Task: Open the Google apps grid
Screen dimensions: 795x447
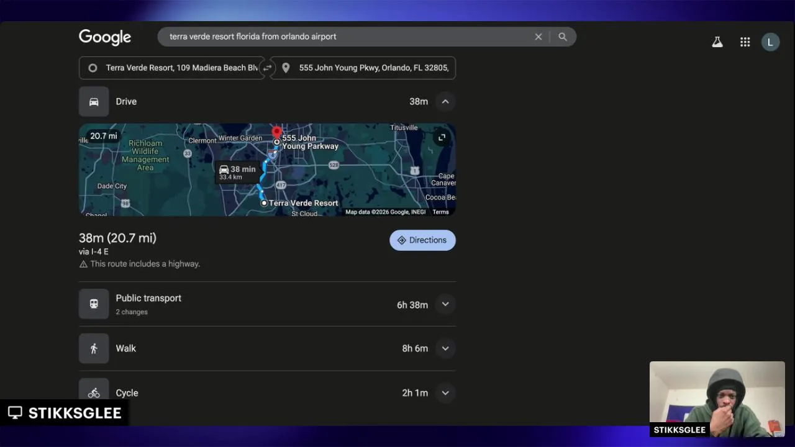Action: point(745,42)
